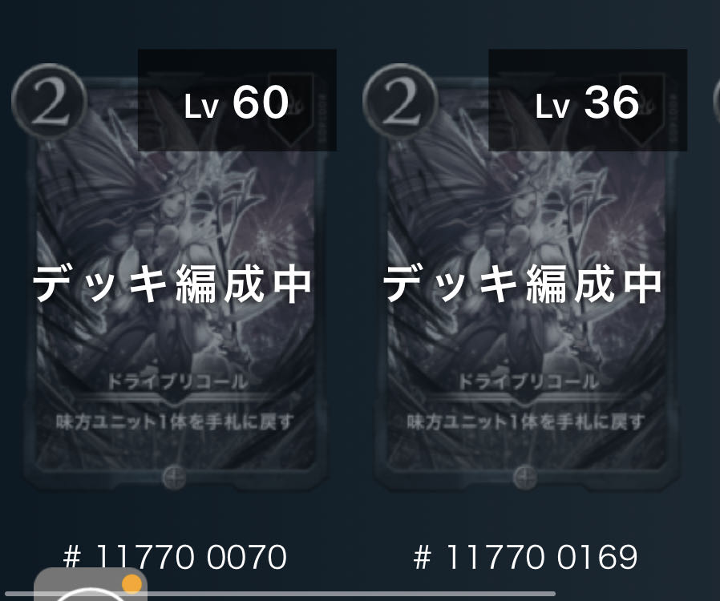This screenshot has width=720, height=601.
Task: Click the crosshair icon under Lv 60 card
Action: [175, 478]
